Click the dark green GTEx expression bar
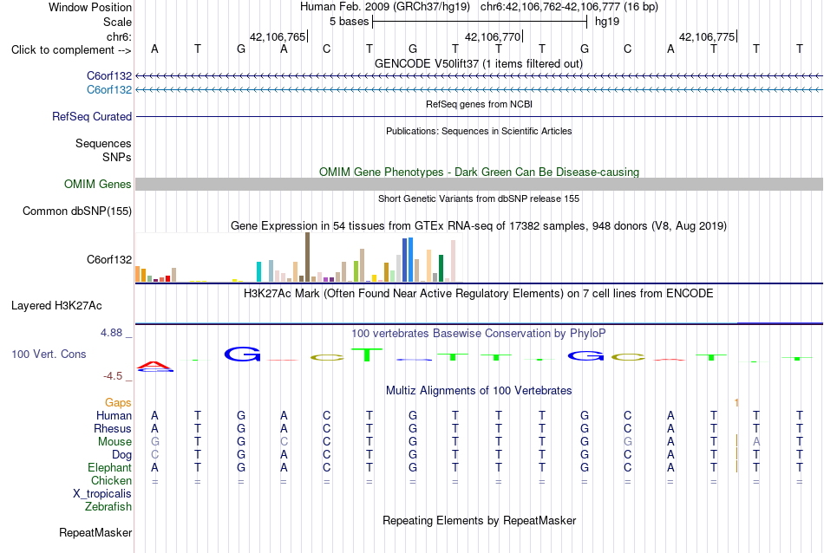This screenshot has width=824, height=553. (441, 269)
